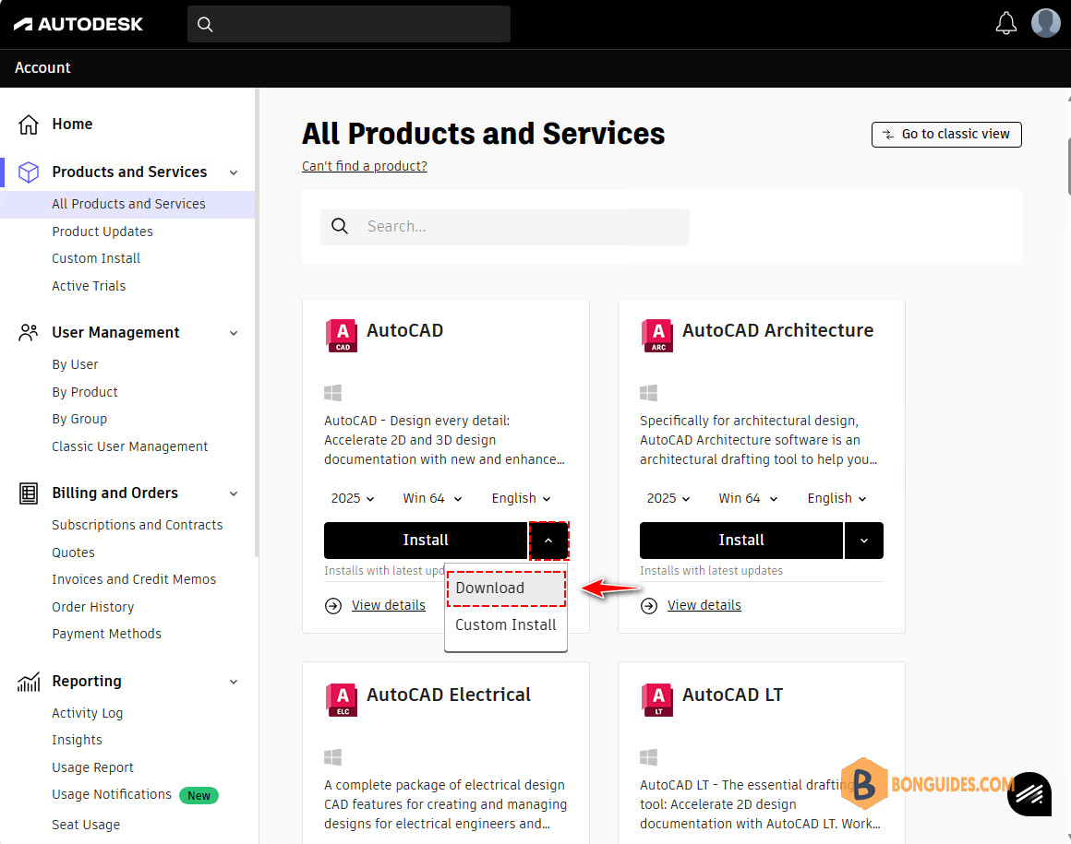1071x844 pixels.
Task: Click the arrow icon beside AutoCAD View details
Action: (x=333, y=605)
